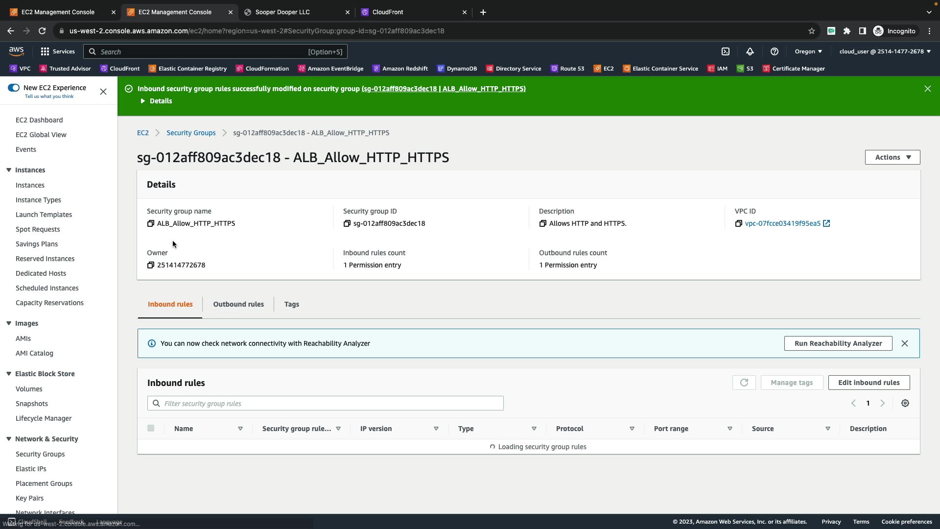Select all rules checkbox in table header
Image resolution: width=940 pixels, height=529 pixels.
coord(151,428)
